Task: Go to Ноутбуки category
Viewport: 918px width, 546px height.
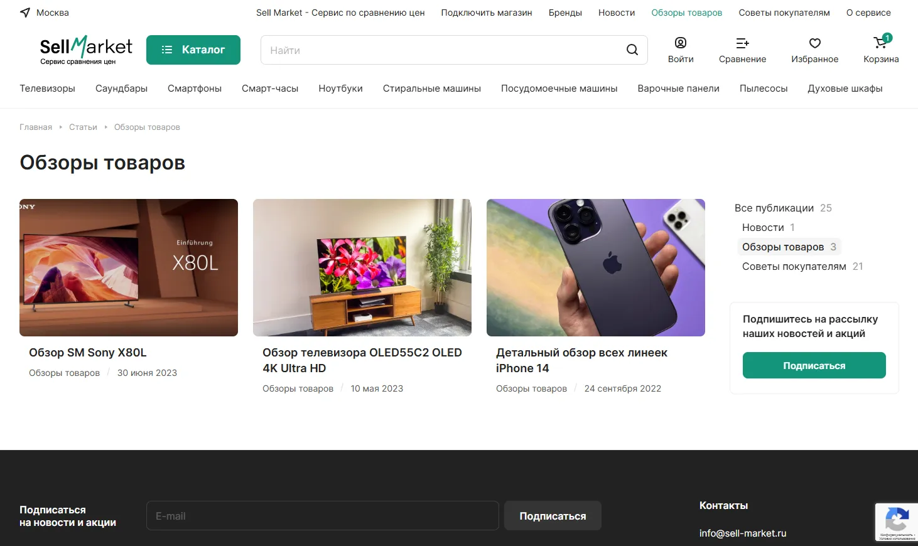Action: click(x=340, y=88)
